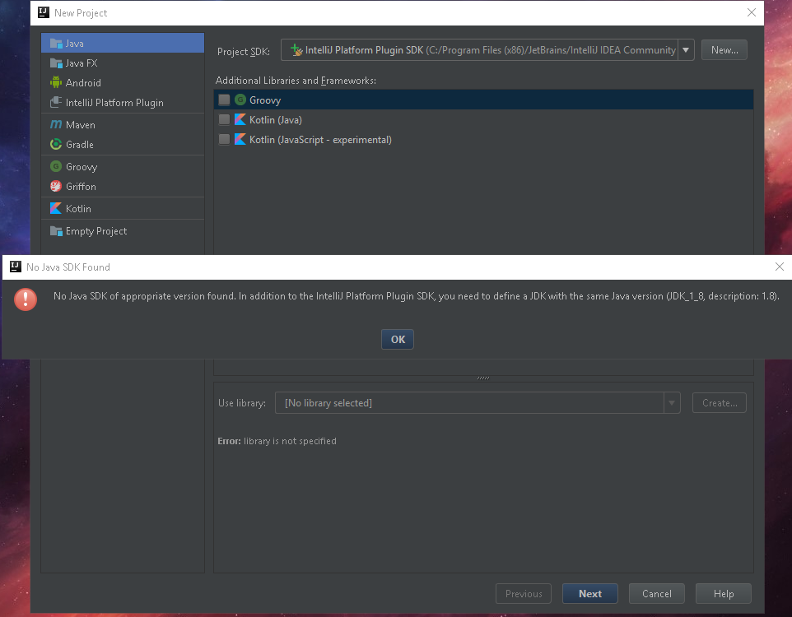Enable the Groovy framework checkbox
The height and width of the screenshot is (617, 792).
(x=224, y=100)
